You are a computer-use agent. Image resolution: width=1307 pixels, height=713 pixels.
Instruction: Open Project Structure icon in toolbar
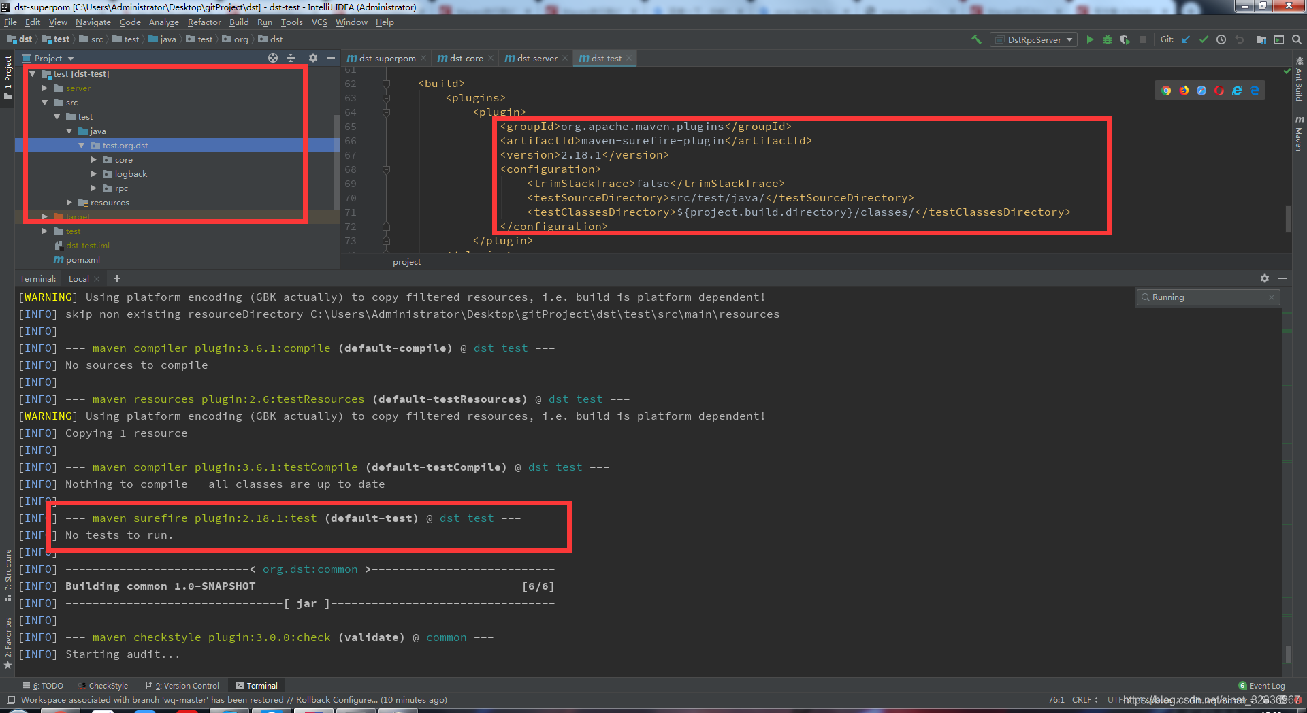click(1261, 39)
